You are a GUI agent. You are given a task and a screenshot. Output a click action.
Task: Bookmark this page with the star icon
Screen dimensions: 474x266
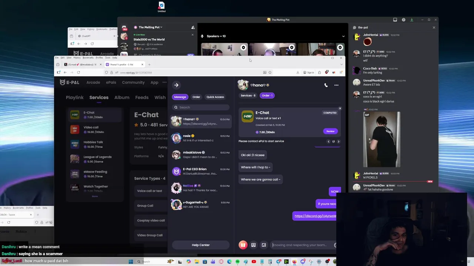[x=270, y=72]
